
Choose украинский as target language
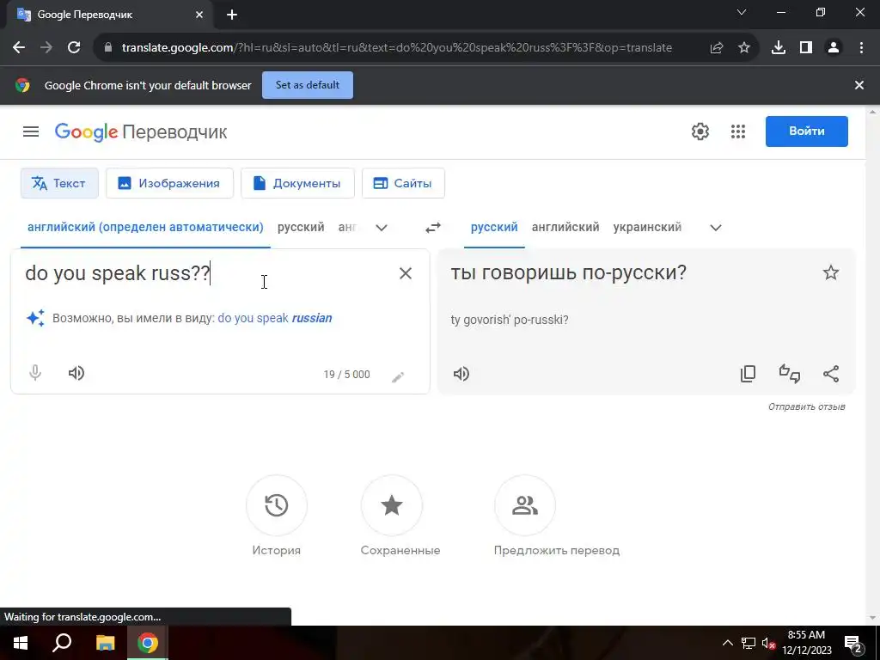(647, 227)
